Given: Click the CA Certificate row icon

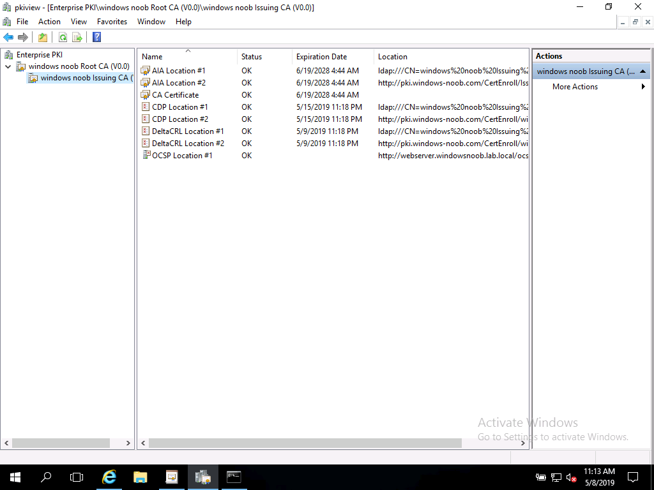Looking at the screenshot, I should tap(145, 95).
